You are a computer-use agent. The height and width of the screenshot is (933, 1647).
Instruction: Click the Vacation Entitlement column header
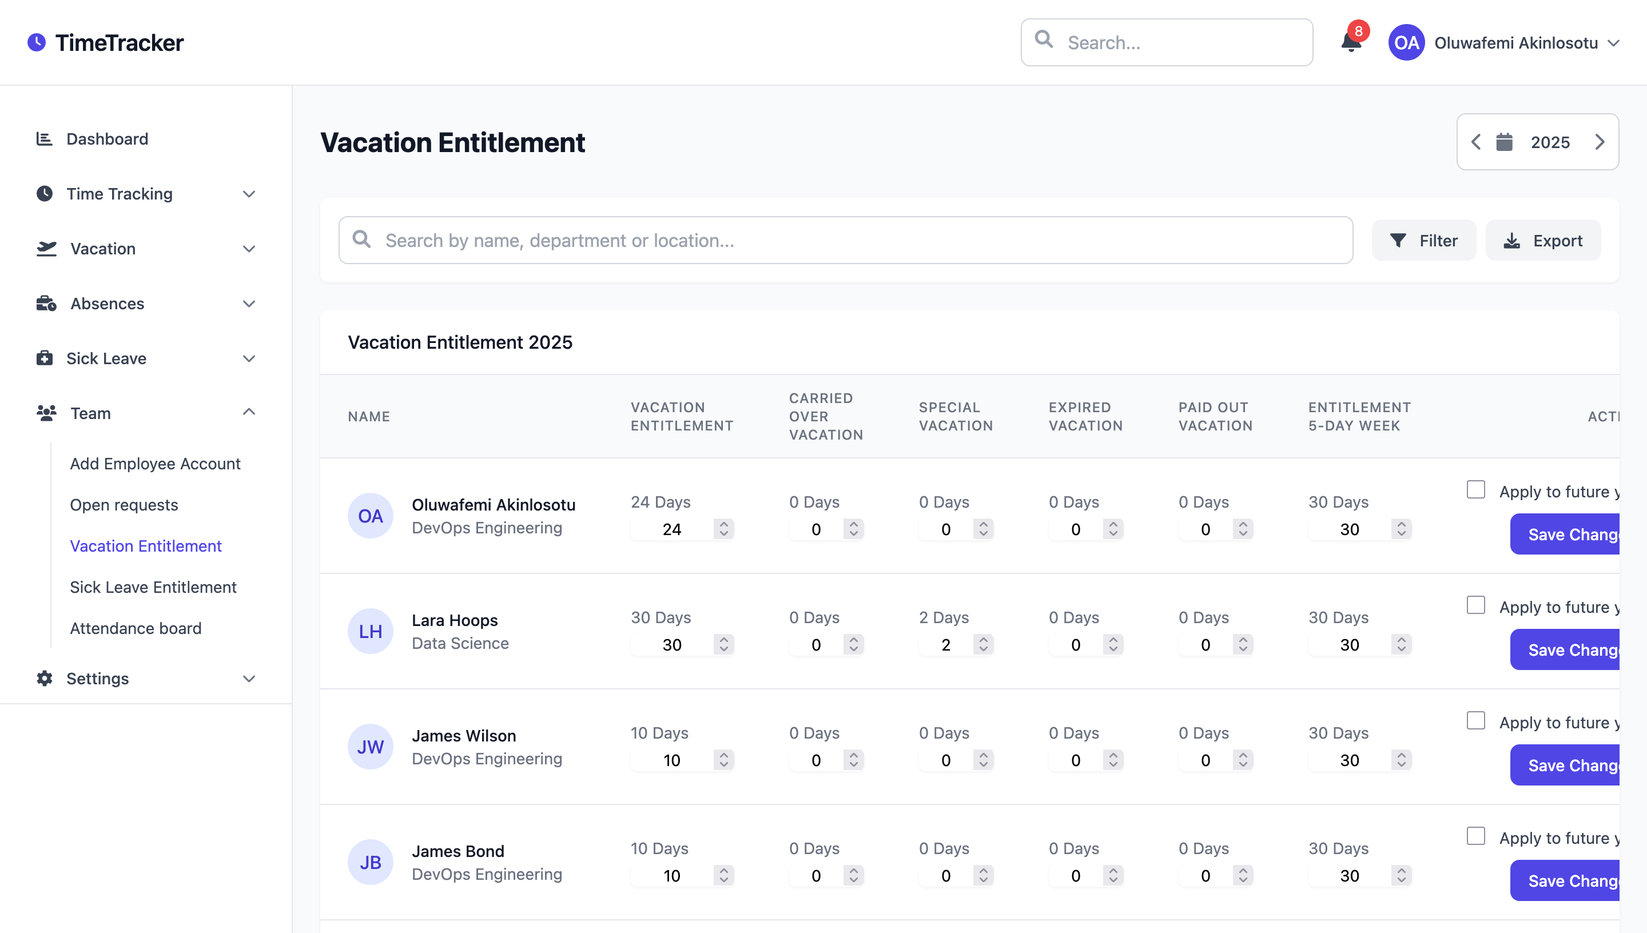[681, 417]
